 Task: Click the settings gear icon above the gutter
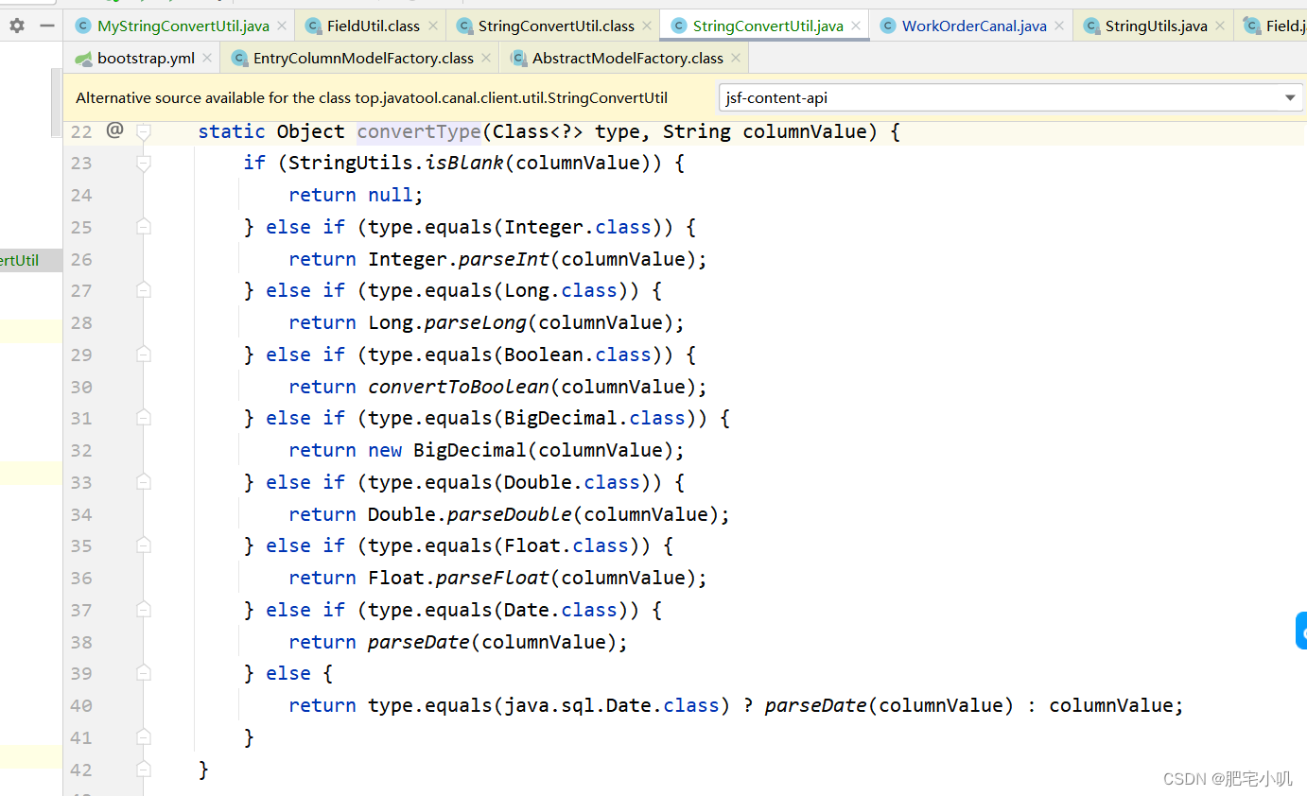point(16,26)
